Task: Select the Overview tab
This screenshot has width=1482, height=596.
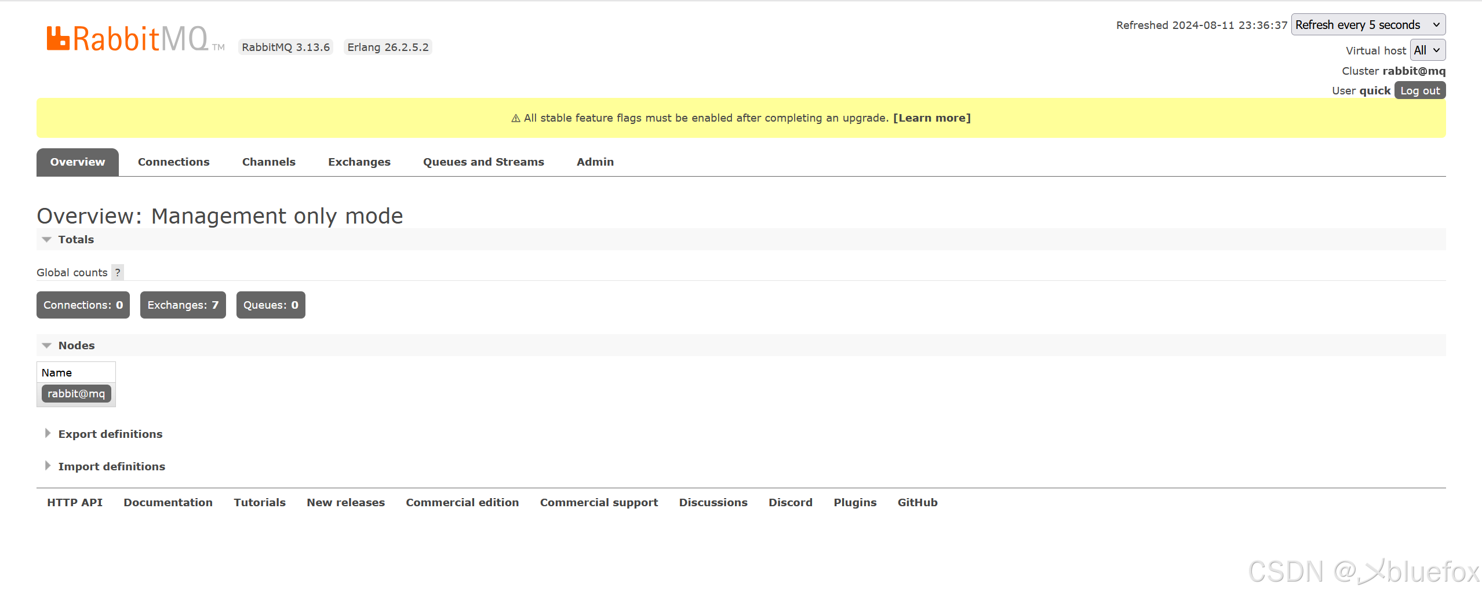Action: pos(78,162)
